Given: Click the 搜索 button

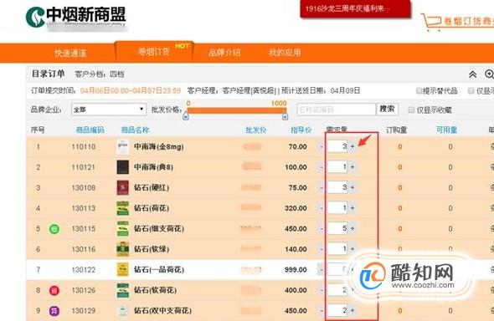Looking at the screenshot, I should point(387,110).
